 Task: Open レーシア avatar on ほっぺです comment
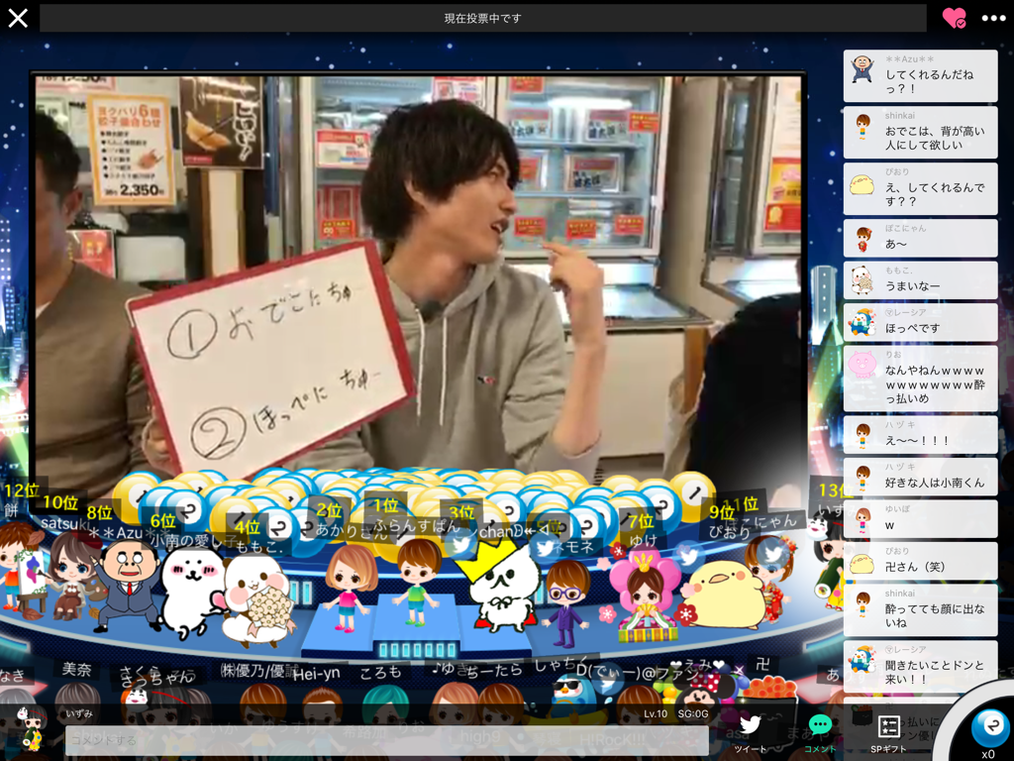click(862, 322)
